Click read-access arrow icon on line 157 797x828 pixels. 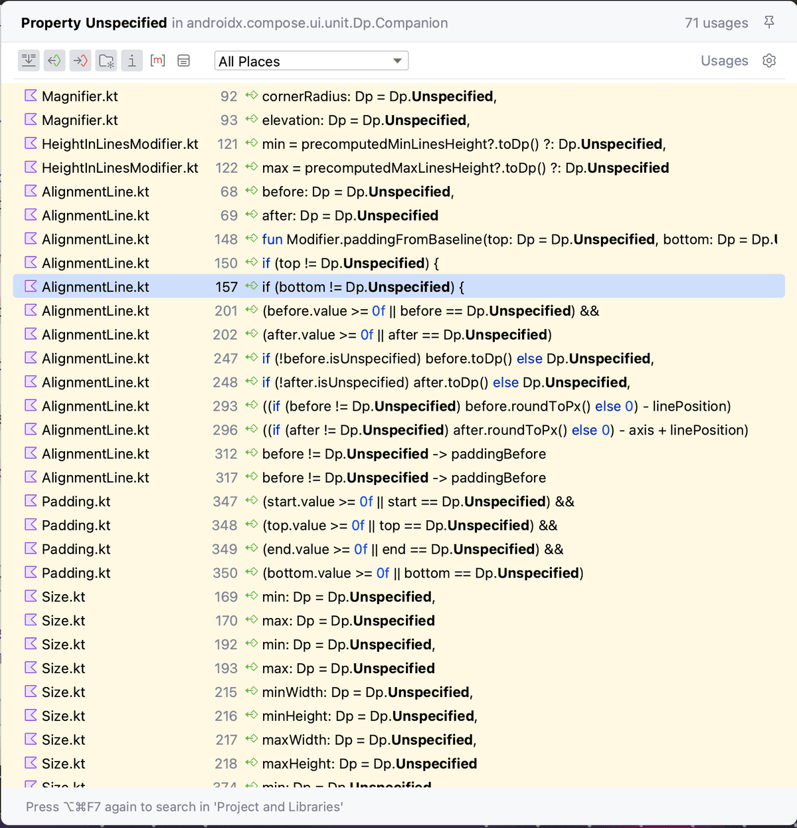251,286
